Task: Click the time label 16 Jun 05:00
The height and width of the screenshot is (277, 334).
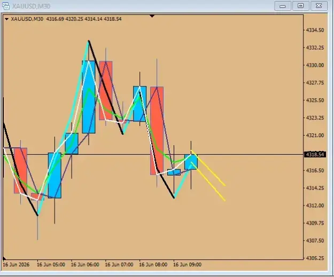Action: 51,265
